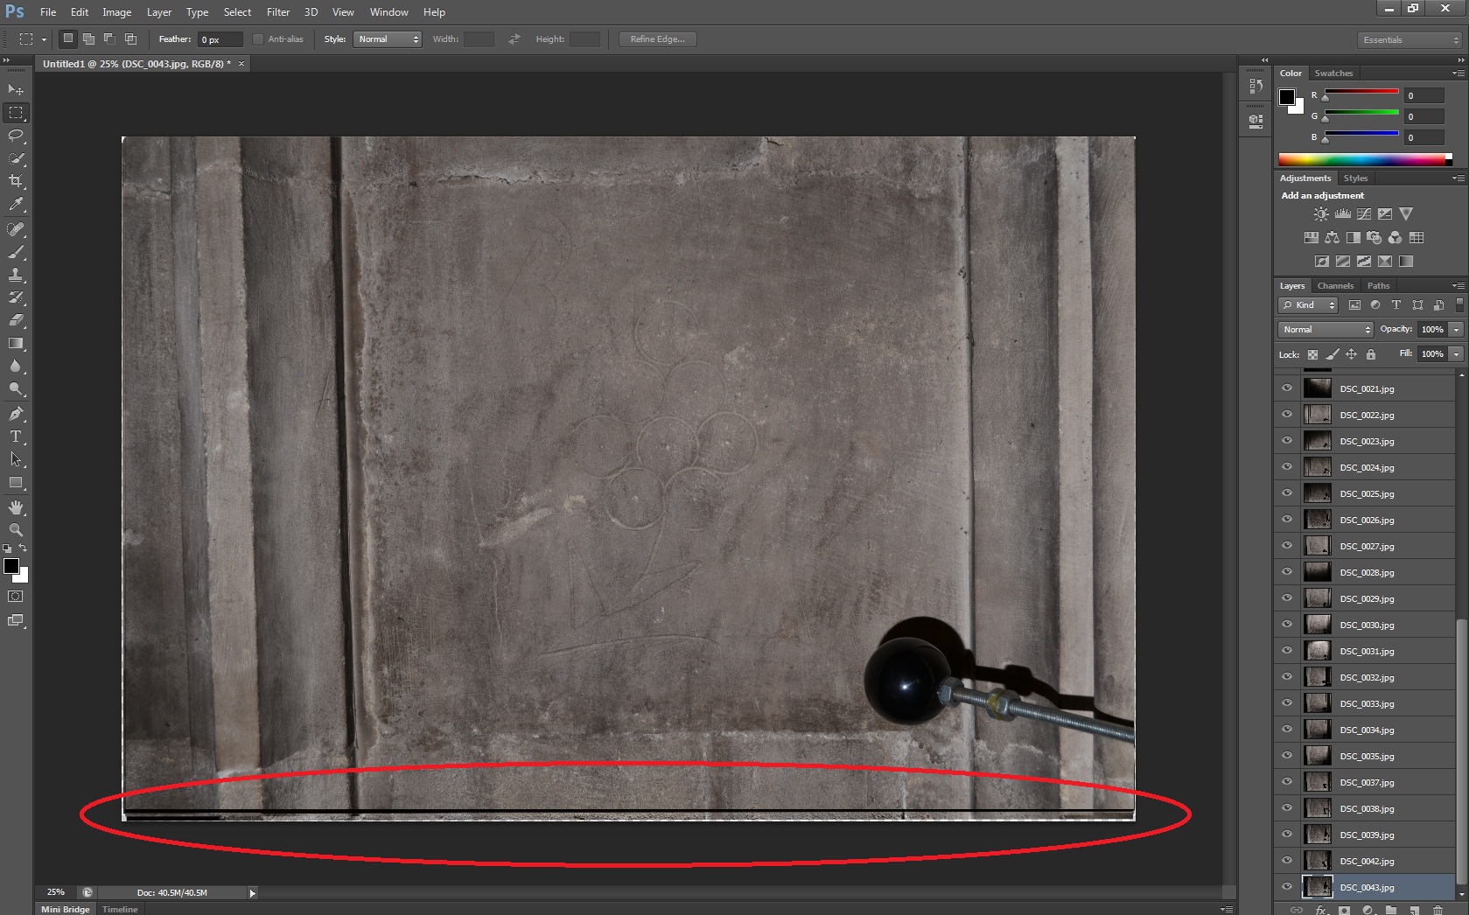This screenshot has height=915, width=1469.
Task: Expand the Essentials workspace dropdown
Action: point(1410,40)
